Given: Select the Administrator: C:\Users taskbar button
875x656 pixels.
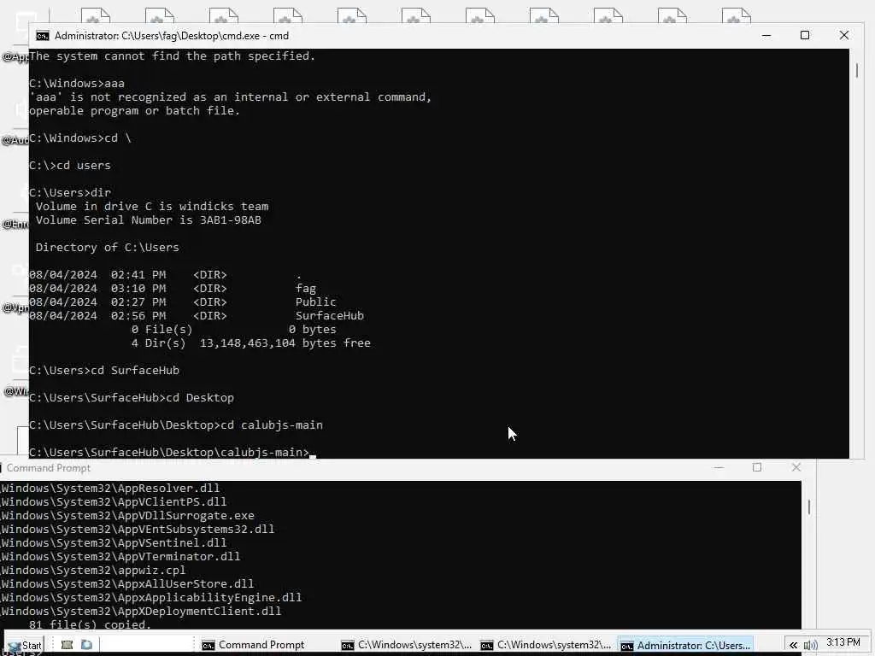Looking at the screenshot, I should tap(685, 645).
